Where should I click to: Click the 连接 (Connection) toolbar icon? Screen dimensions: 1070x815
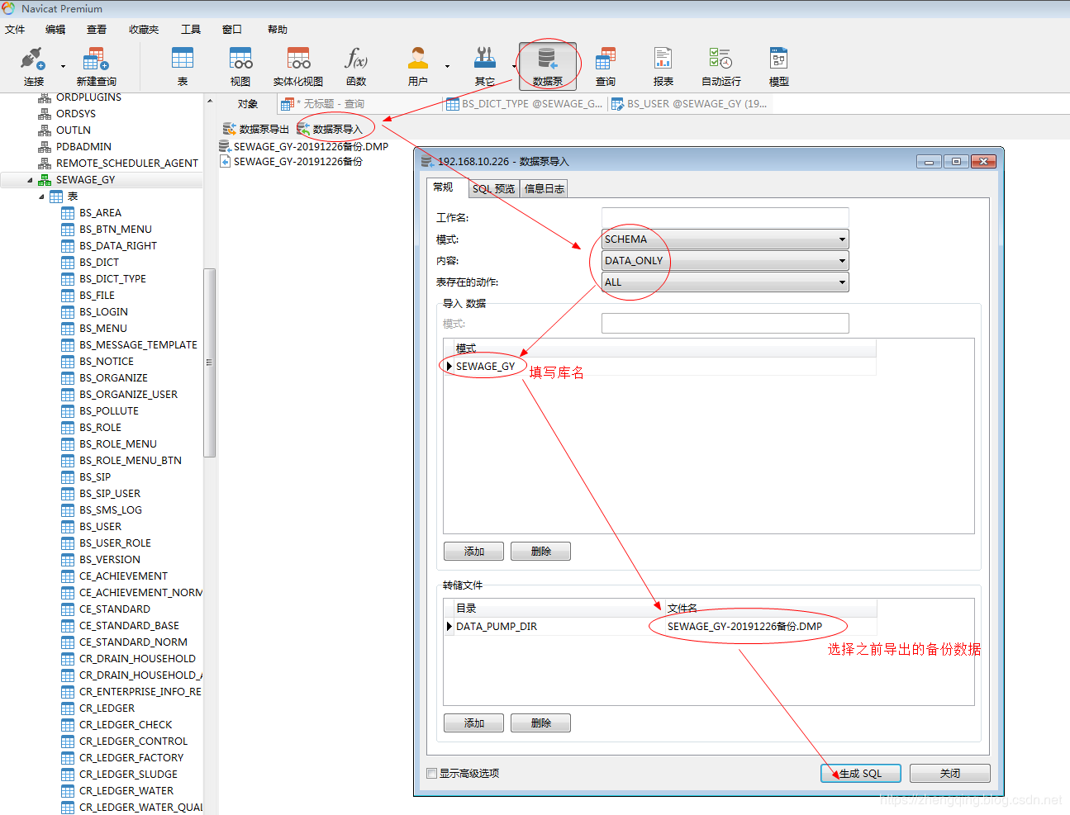click(x=33, y=66)
